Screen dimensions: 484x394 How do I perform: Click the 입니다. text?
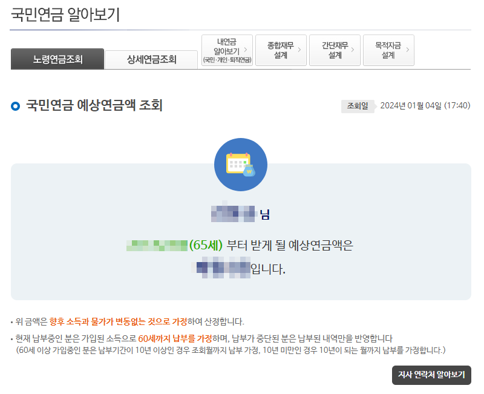(x=268, y=269)
